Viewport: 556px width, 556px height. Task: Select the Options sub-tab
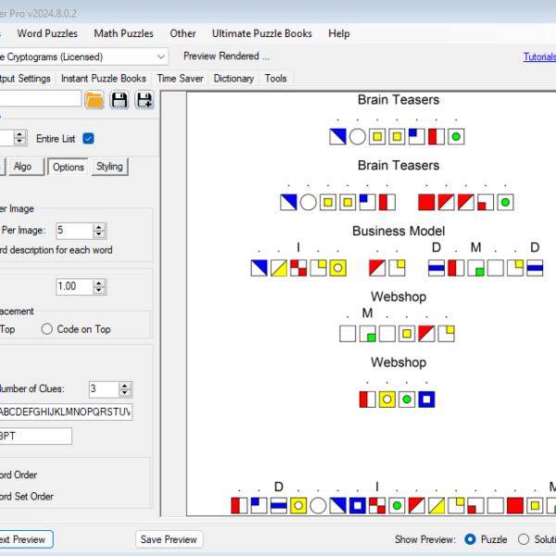pyautogui.click(x=68, y=167)
